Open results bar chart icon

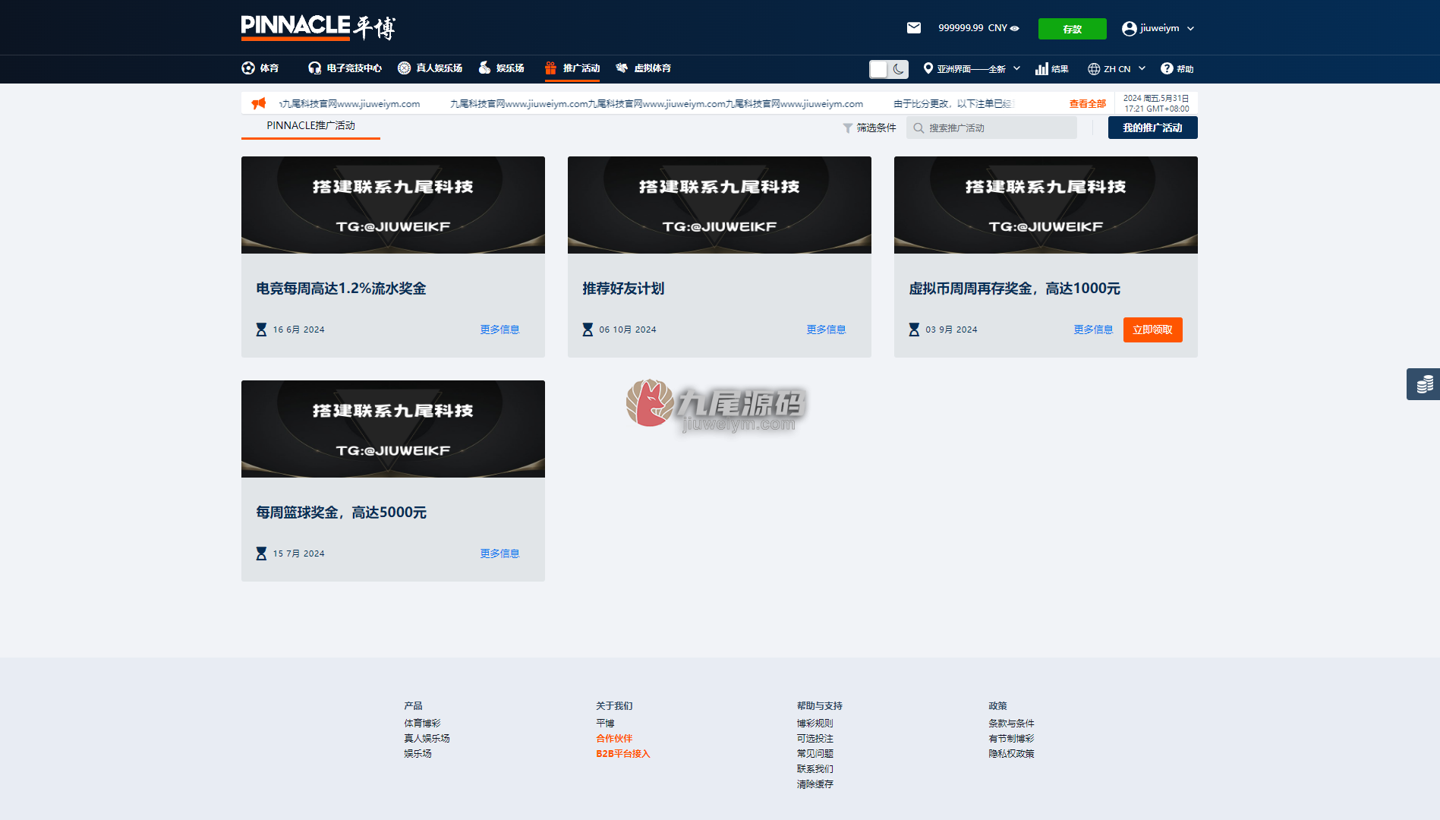(1041, 68)
